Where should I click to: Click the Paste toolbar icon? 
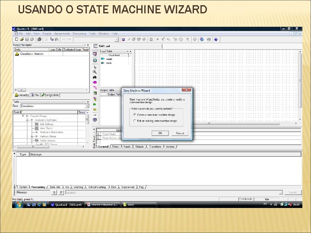click(x=57, y=39)
